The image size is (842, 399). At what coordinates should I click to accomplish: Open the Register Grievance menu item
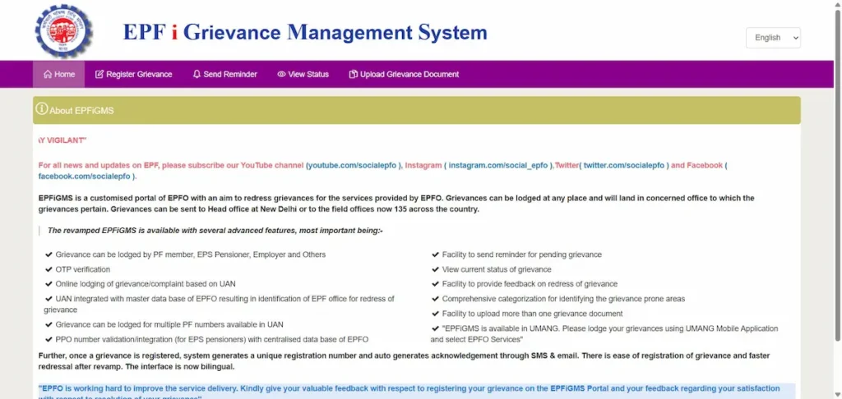pyautogui.click(x=134, y=74)
